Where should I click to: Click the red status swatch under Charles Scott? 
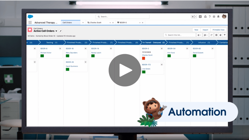click(x=144, y=58)
